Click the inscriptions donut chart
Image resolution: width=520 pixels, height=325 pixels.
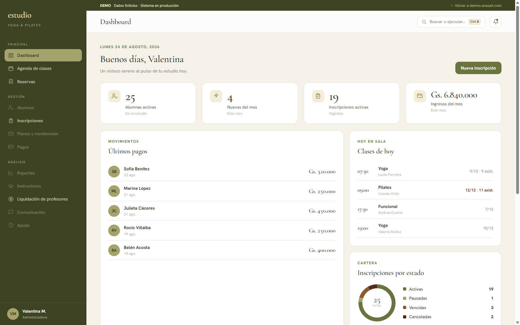[x=377, y=303]
